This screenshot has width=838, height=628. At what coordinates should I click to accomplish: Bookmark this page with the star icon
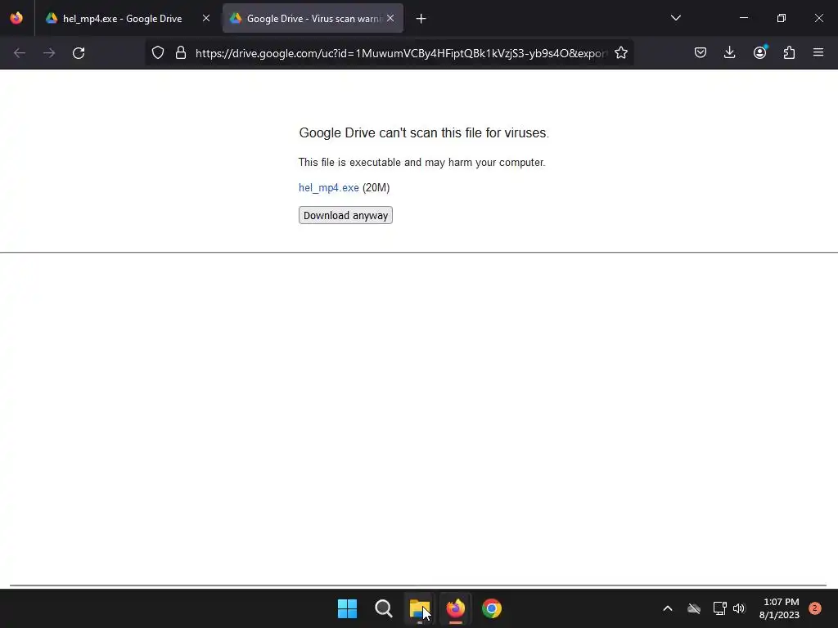(621, 53)
